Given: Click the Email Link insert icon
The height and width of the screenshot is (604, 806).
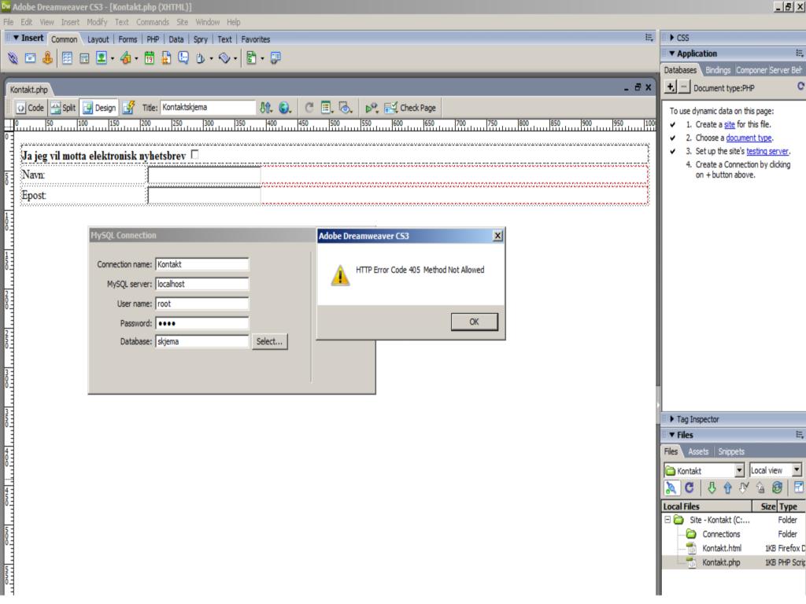Looking at the screenshot, I should (31, 58).
